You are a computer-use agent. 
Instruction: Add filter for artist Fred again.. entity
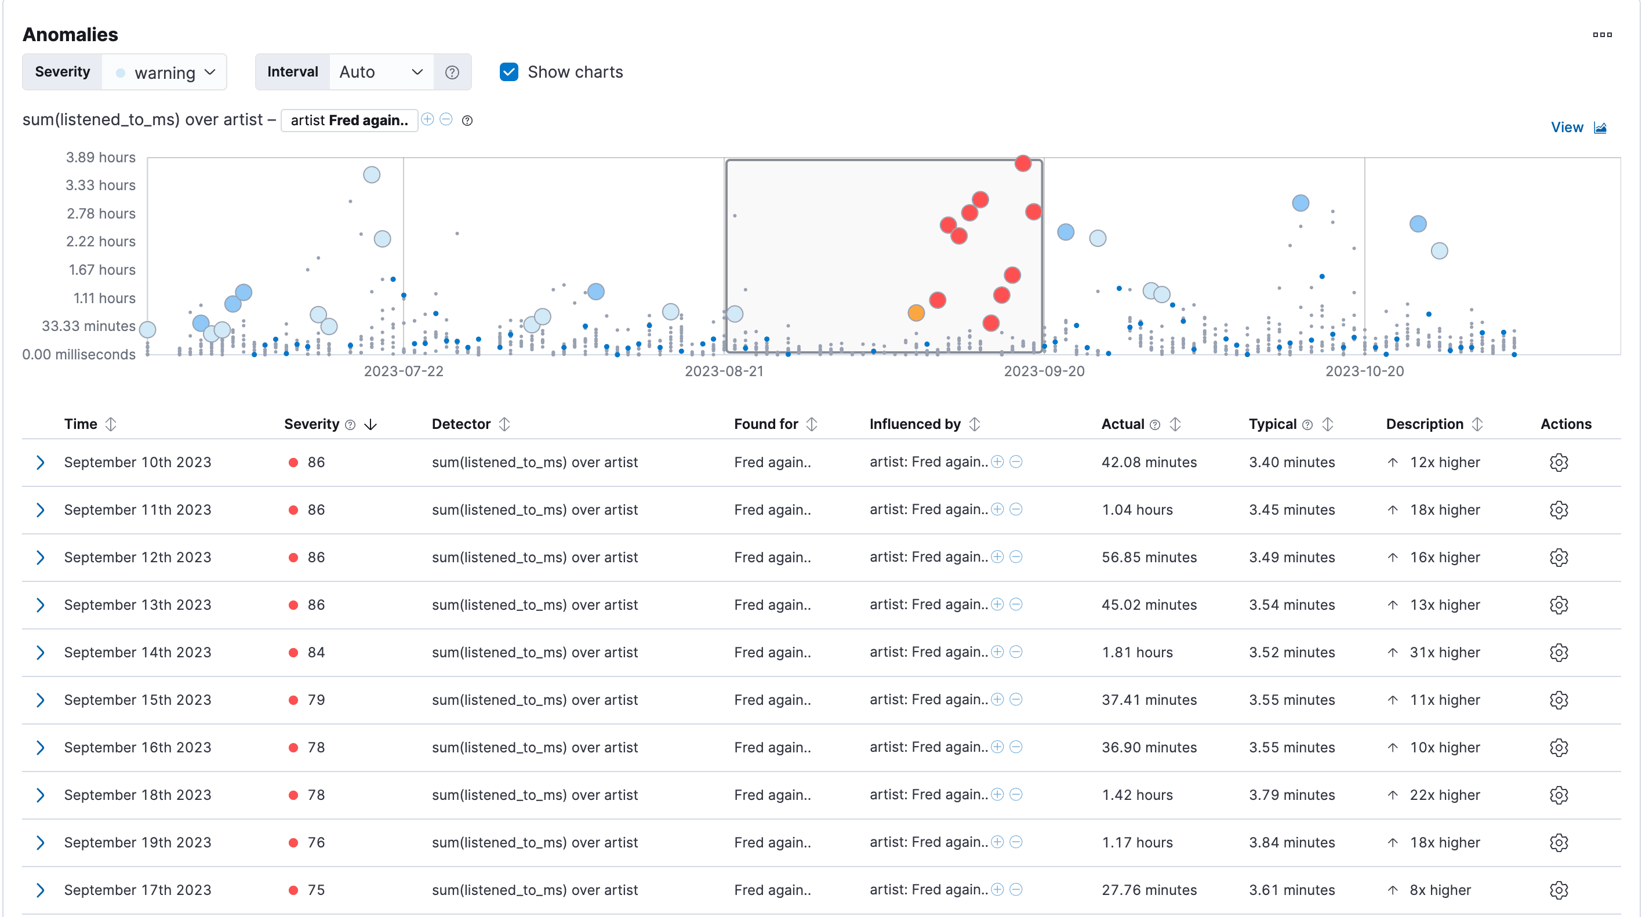click(x=428, y=119)
